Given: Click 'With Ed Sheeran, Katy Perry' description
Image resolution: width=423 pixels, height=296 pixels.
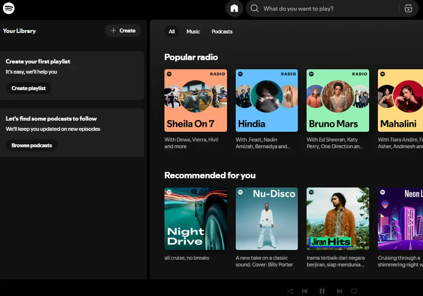Looking at the screenshot, I should 335,143.
